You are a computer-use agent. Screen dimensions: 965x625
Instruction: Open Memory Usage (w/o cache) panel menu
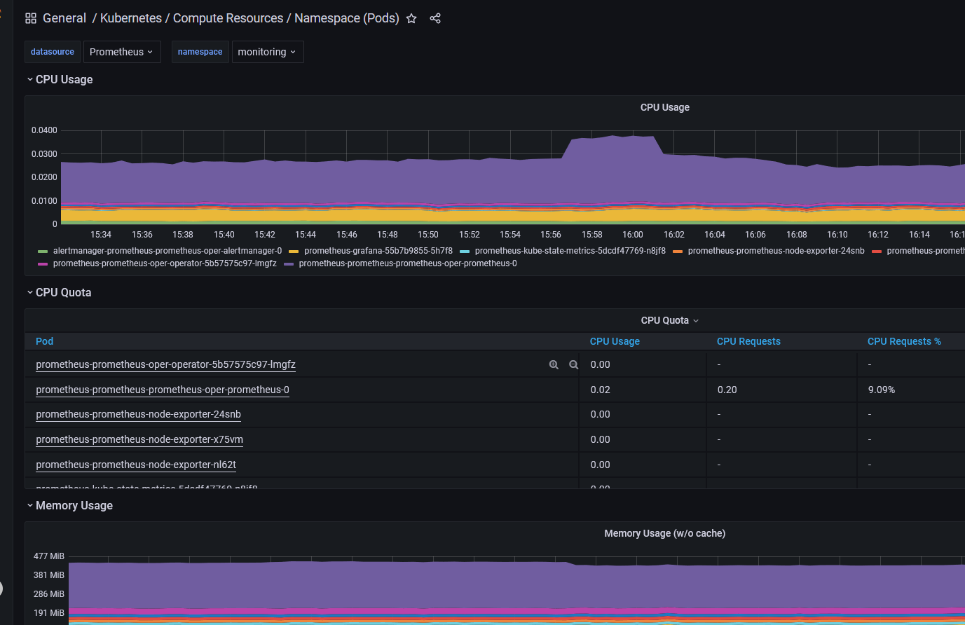(x=664, y=533)
